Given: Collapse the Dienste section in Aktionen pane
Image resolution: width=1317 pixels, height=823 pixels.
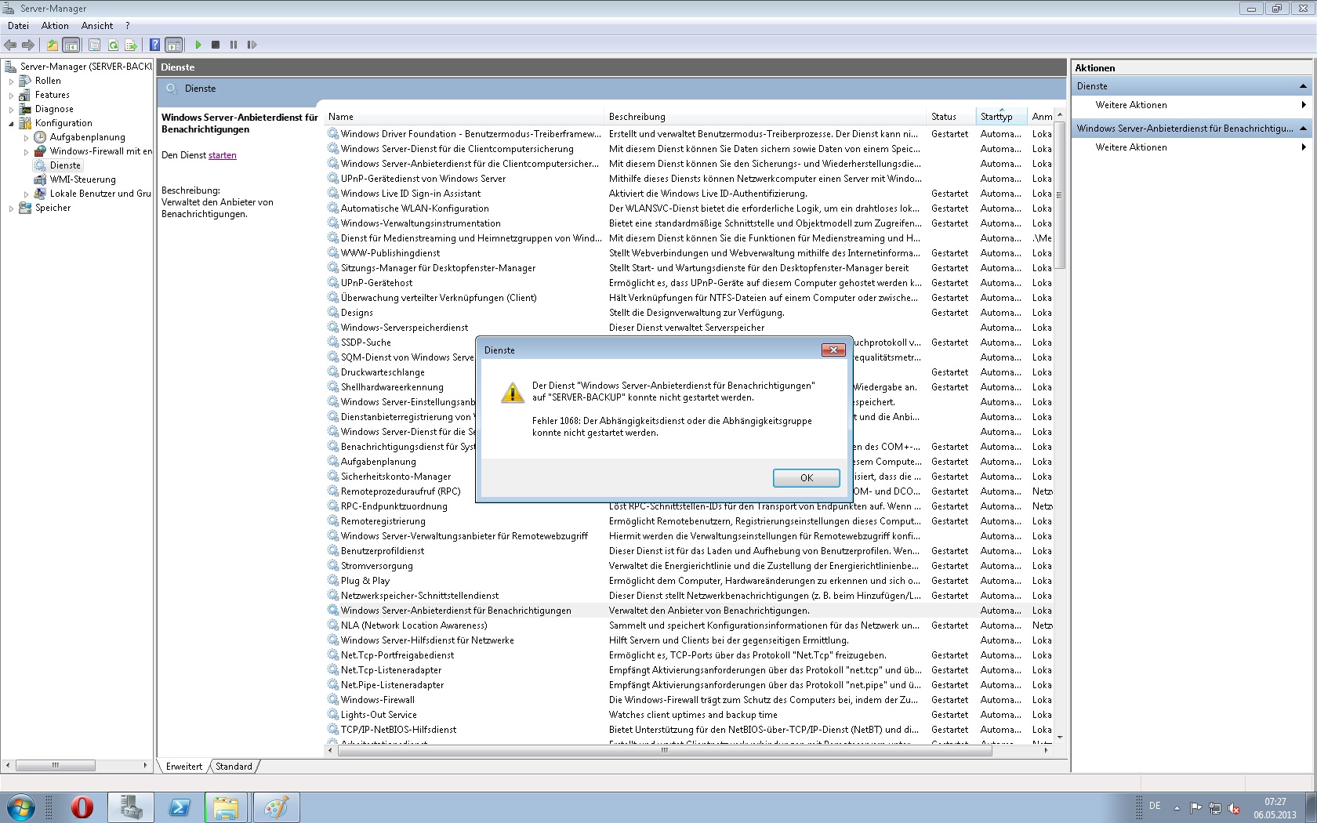Looking at the screenshot, I should 1303,86.
